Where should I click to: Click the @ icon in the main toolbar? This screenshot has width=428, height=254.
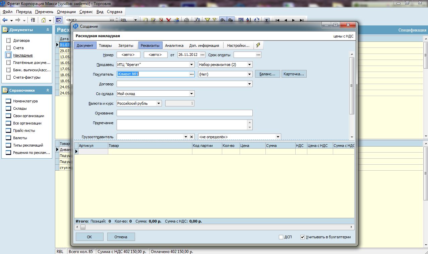187,20
